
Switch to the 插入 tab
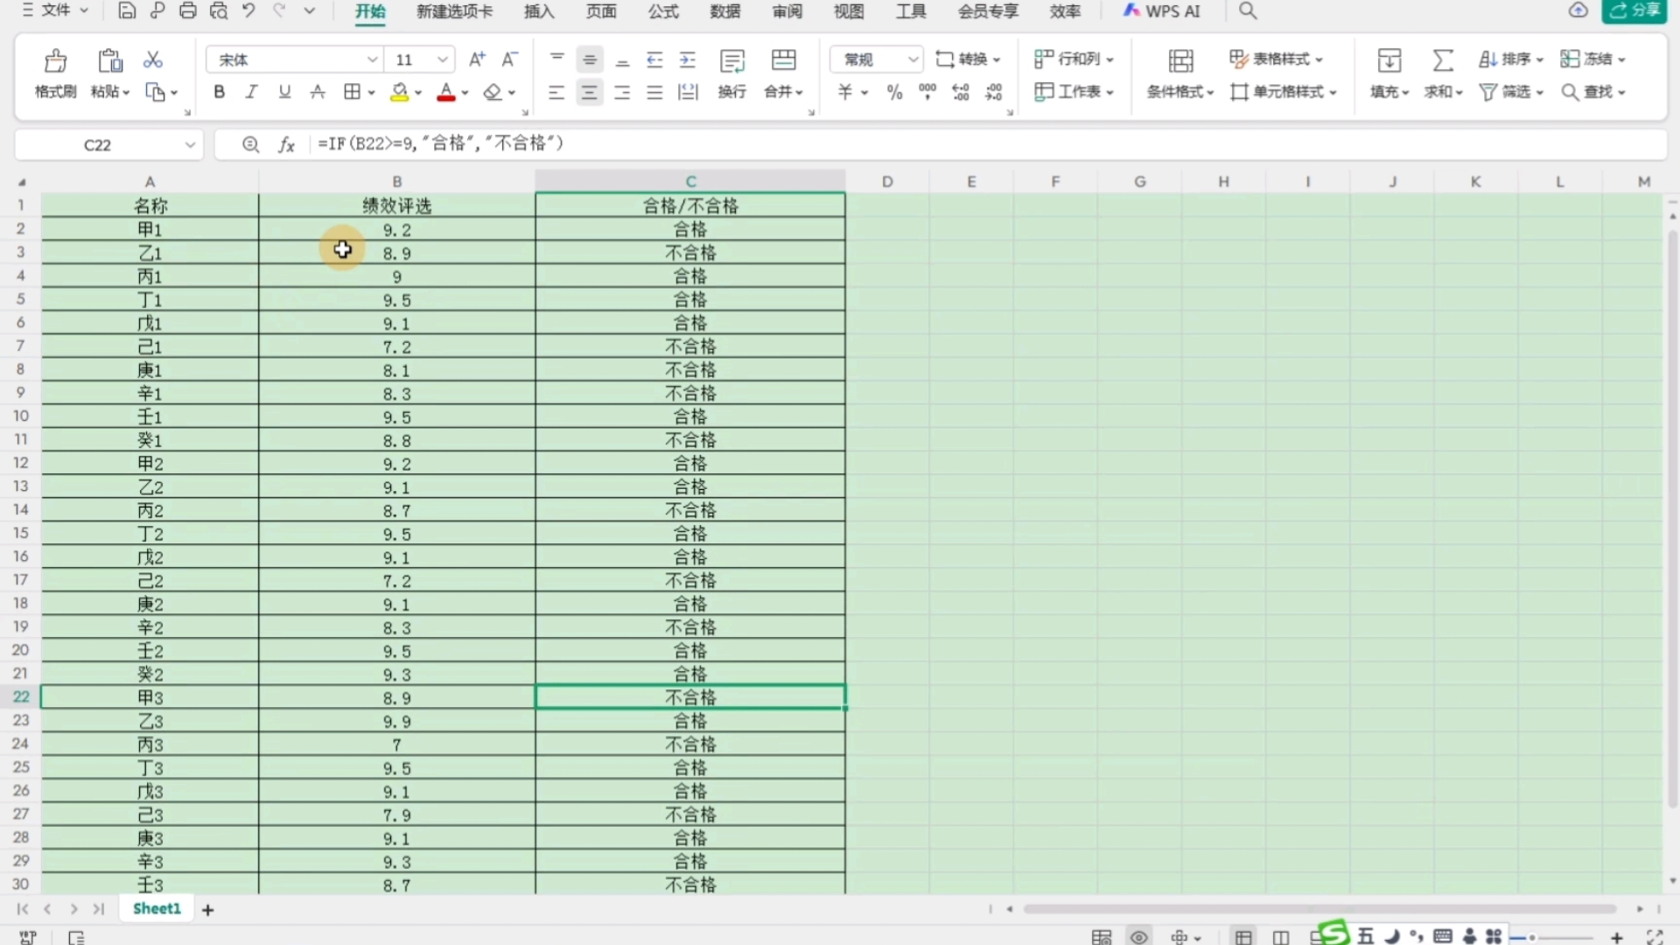tap(539, 11)
